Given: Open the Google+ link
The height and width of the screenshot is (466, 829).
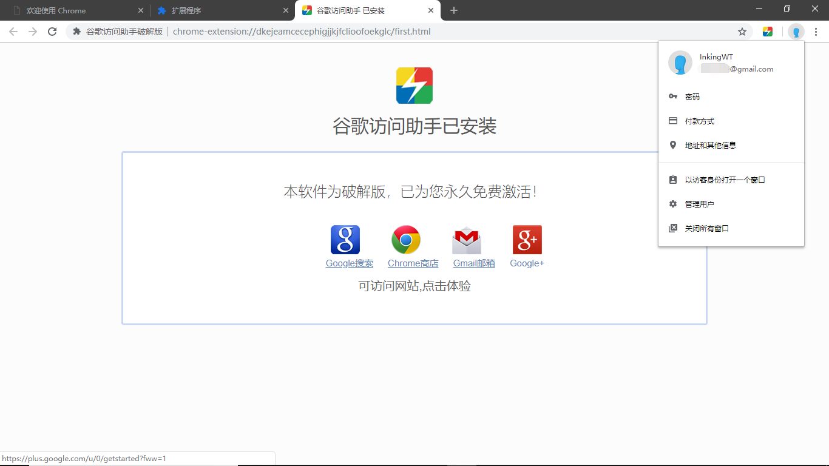Looking at the screenshot, I should point(527,263).
